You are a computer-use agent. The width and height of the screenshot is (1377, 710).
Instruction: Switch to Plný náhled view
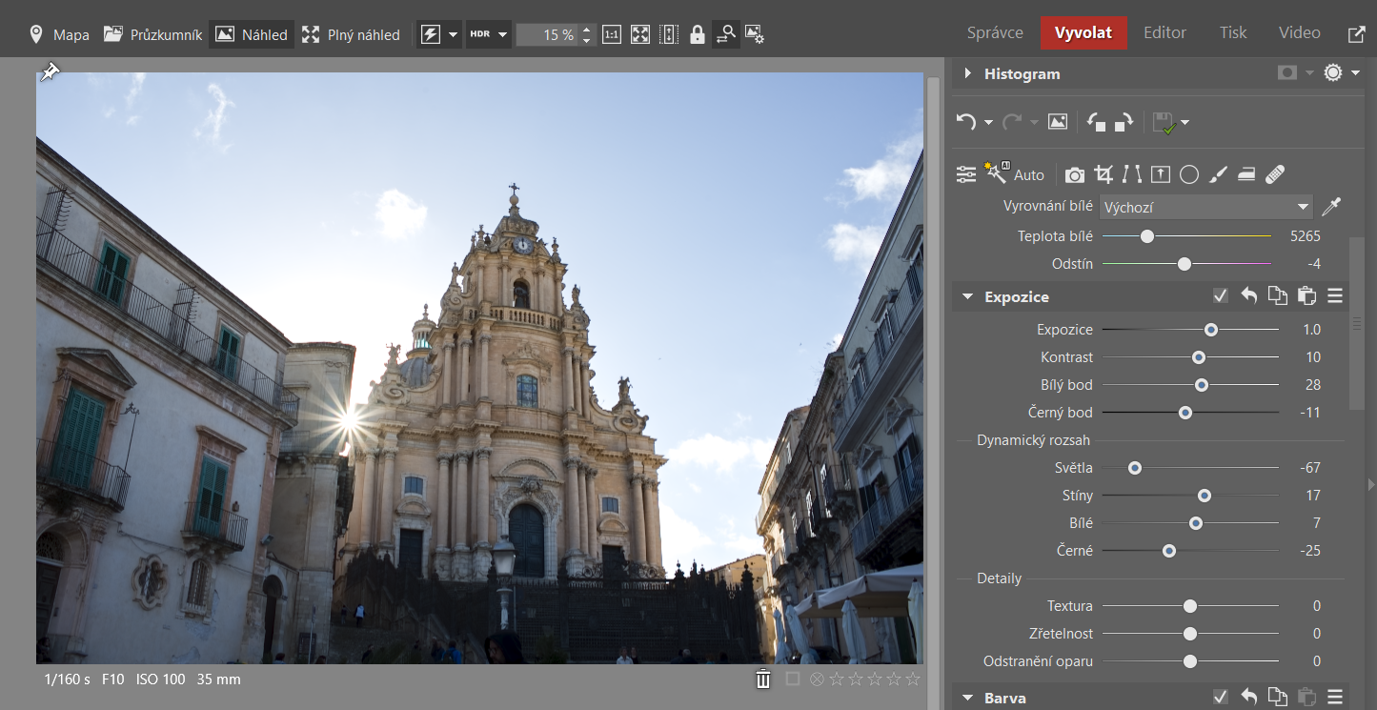pos(351,34)
